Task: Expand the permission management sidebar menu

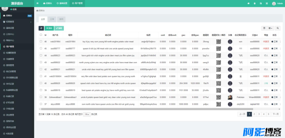Action: [17, 22]
